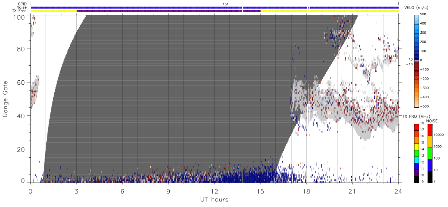The width and height of the screenshot is (448, 207).
Task: Click the 9 tick label on UT hours axis
Action: [x=168, y=191]
